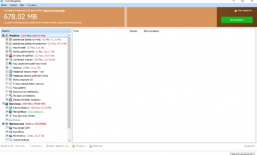Click the Windows logo category icon
Screen dimensions: 257x155
tap(6, 36)
